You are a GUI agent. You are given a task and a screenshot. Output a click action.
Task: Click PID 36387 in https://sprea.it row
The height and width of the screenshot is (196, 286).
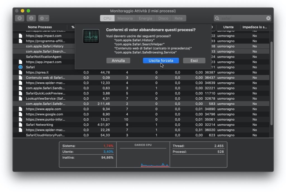[210, 72]
